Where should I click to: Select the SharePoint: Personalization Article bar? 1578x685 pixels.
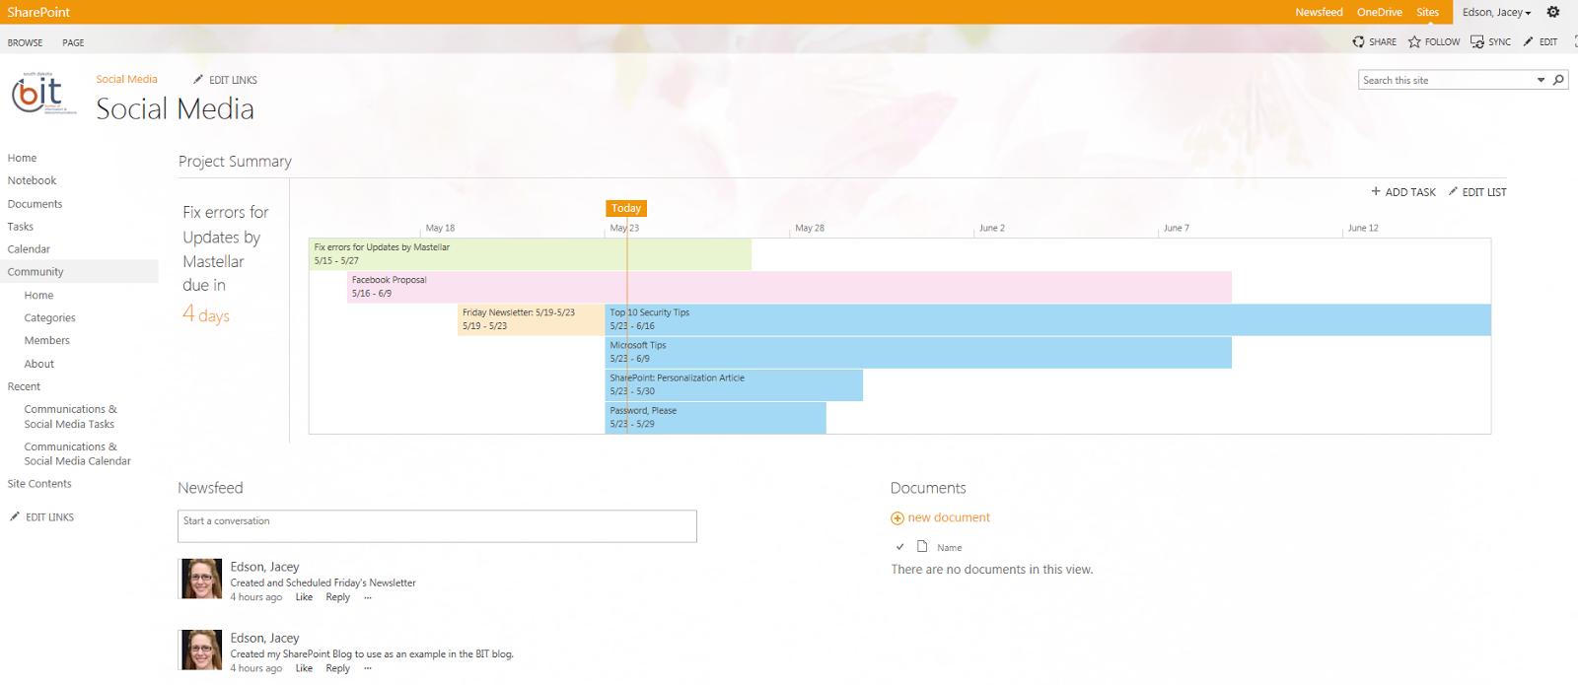click(x=734, y=384)
